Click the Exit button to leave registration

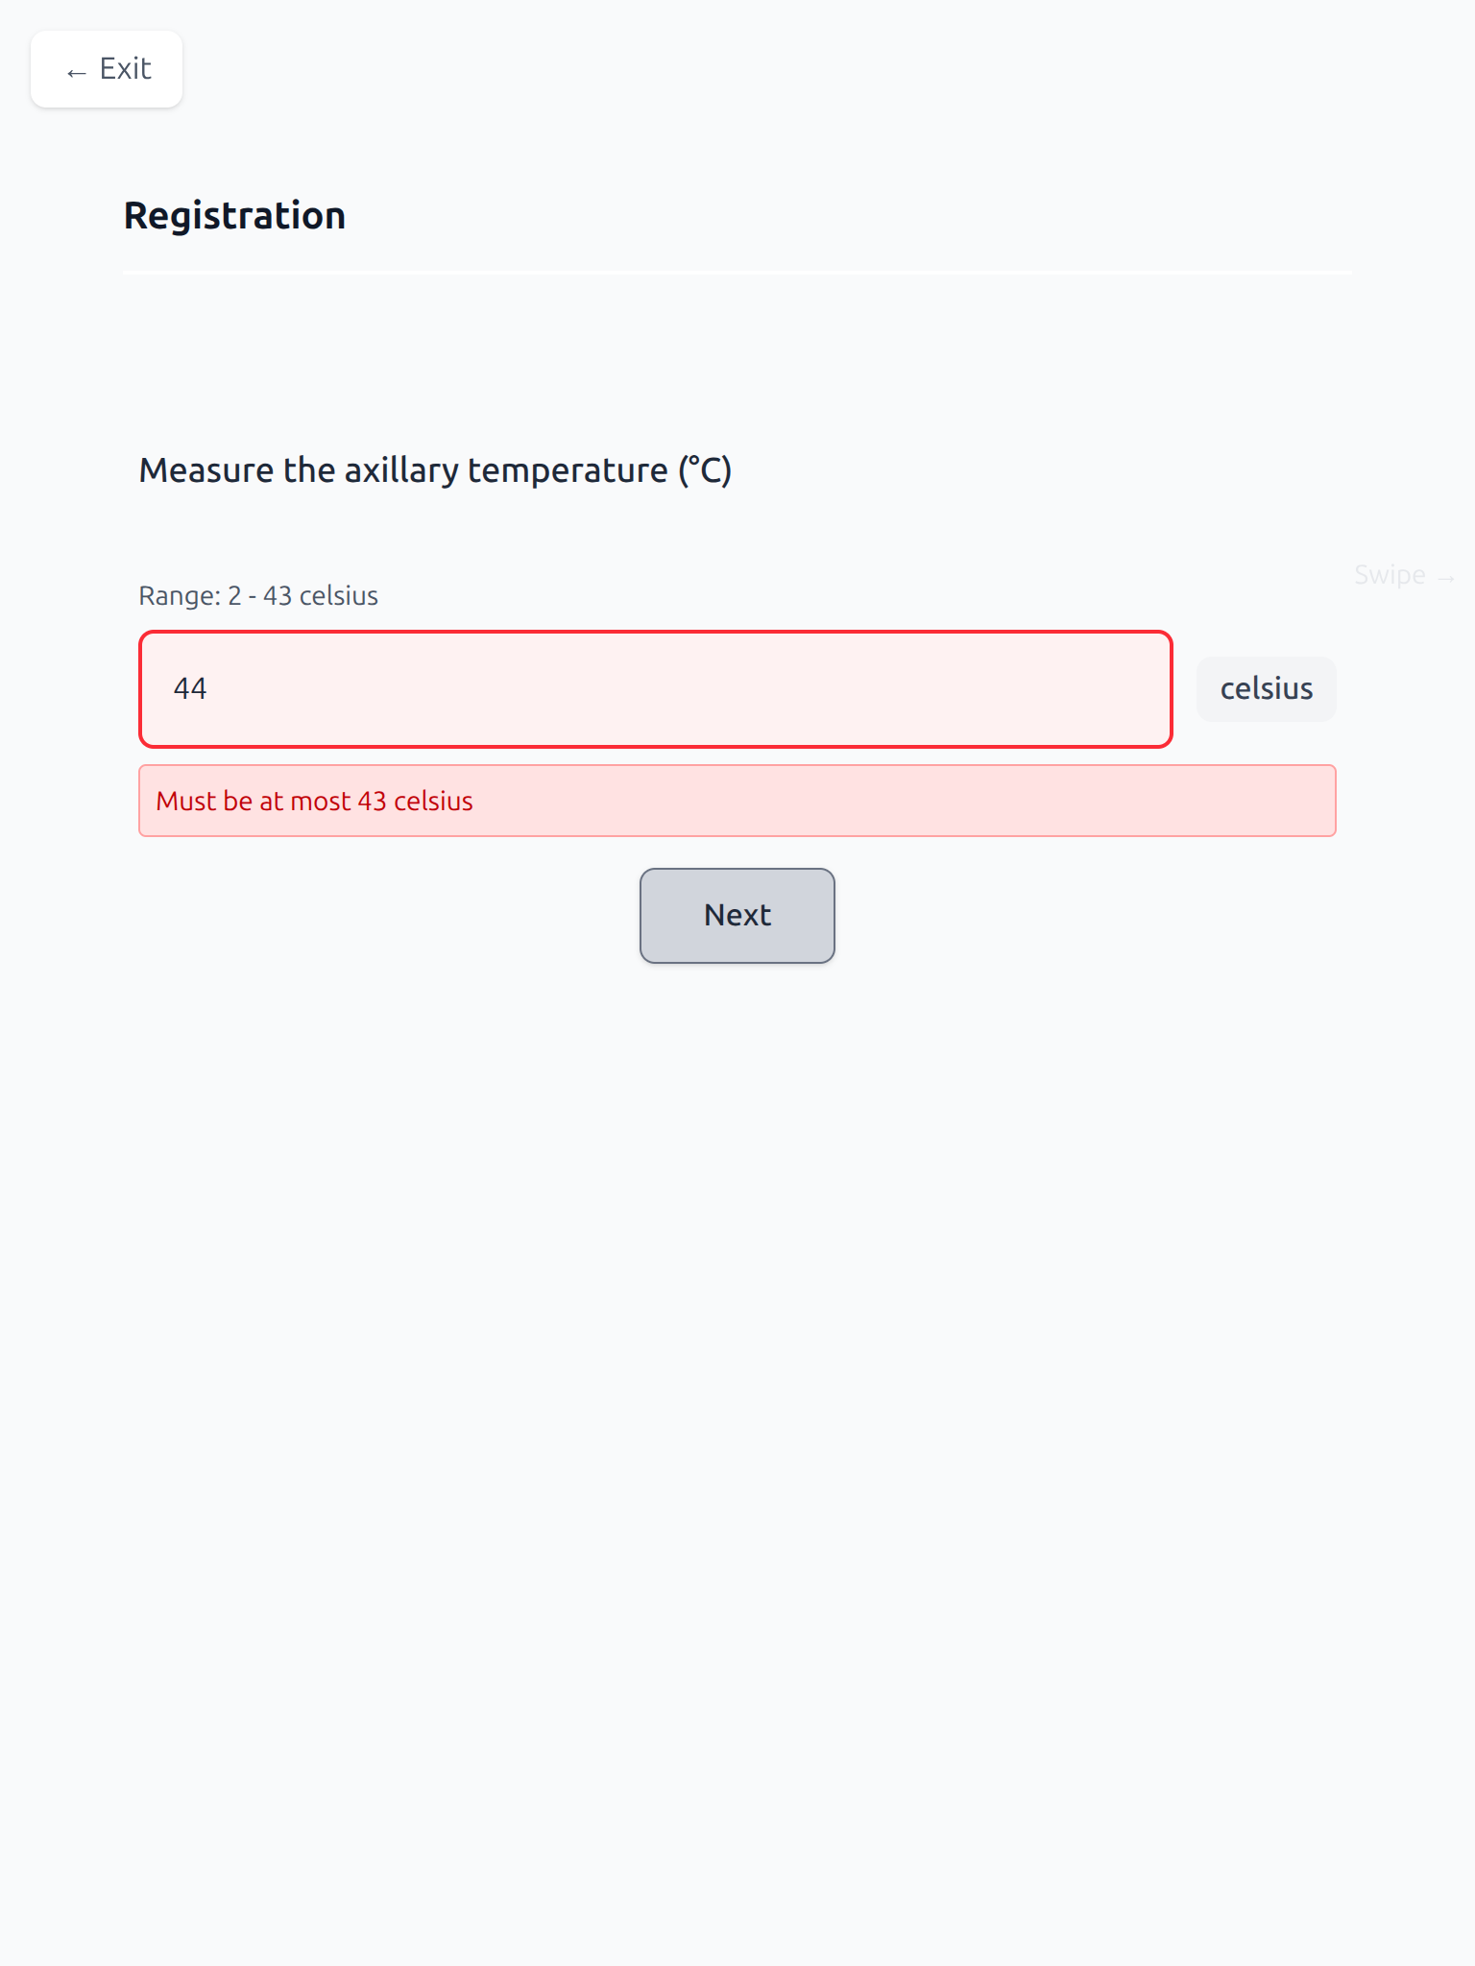click(x=106, y=69)
